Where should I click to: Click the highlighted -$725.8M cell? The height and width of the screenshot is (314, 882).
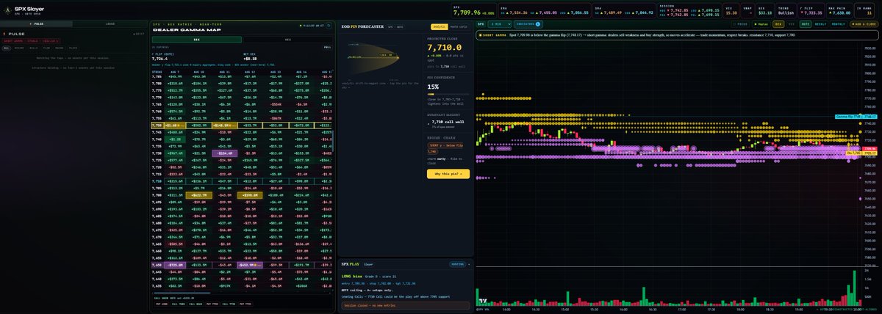175,265
